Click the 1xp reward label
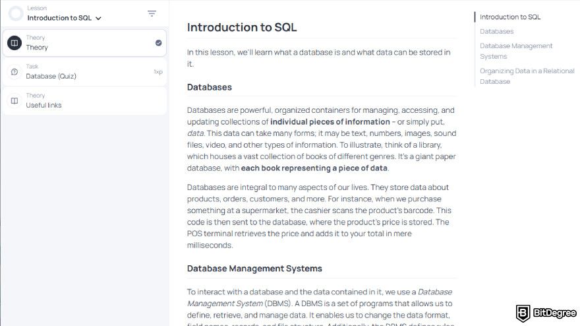This screenshot has height=326, width=580. point(158,72)
